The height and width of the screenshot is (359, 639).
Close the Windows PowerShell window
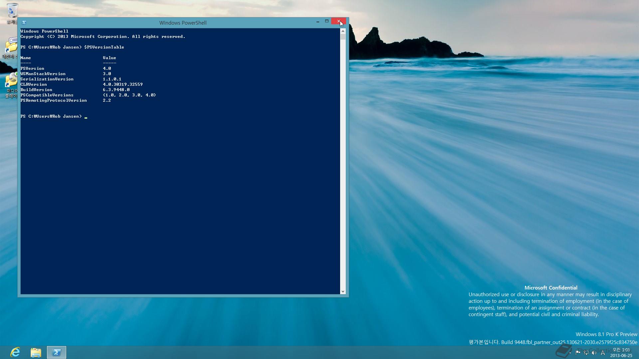click(x=339, y=21)
